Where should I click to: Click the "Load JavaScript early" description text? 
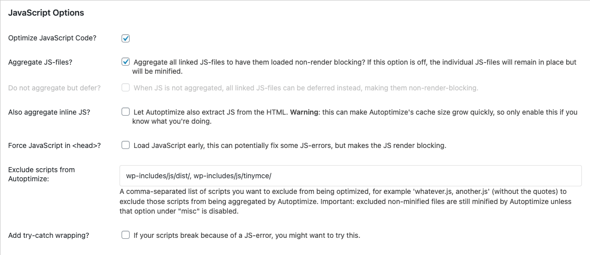(x=290, y=145)
